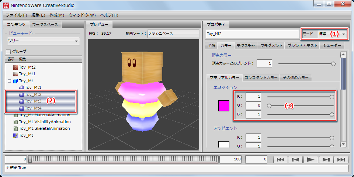Screen dimensions: 354x177
Task: Step forward one frame
Action: point(326,159)
